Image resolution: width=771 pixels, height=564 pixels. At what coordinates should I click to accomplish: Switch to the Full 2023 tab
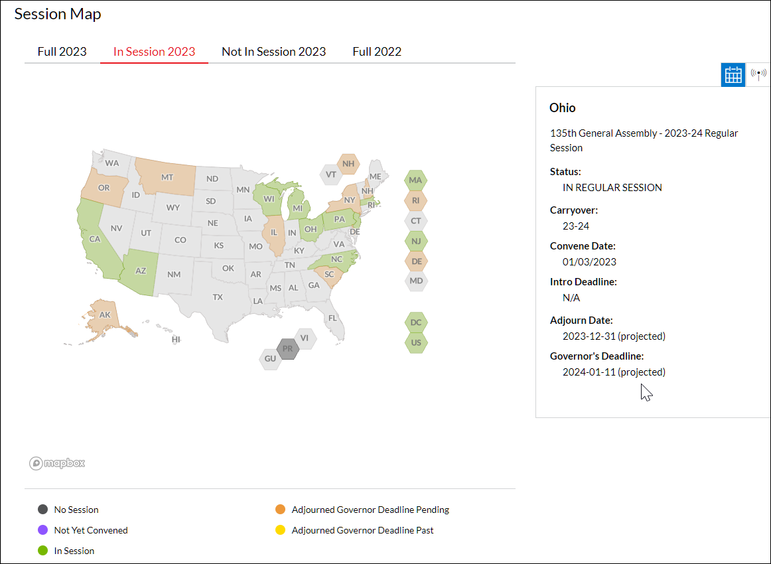click(x=62, y=51)
